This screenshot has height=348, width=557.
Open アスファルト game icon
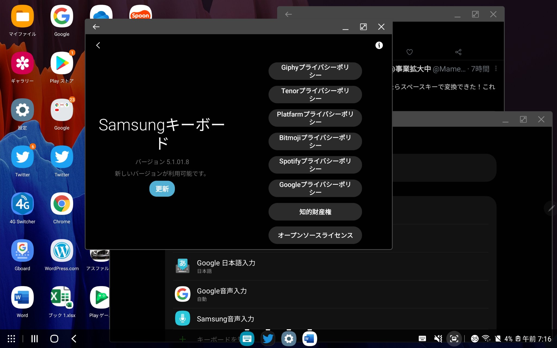pos(100,255)
